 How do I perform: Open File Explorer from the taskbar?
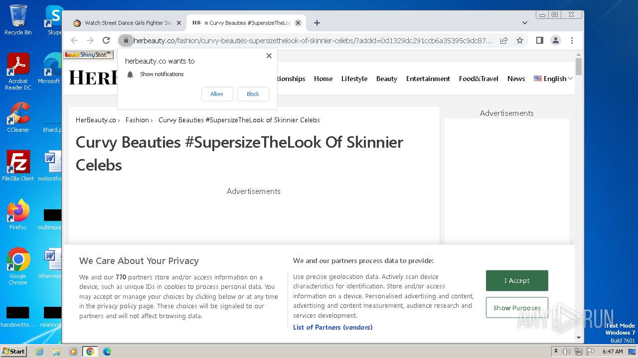pos(56,352)
